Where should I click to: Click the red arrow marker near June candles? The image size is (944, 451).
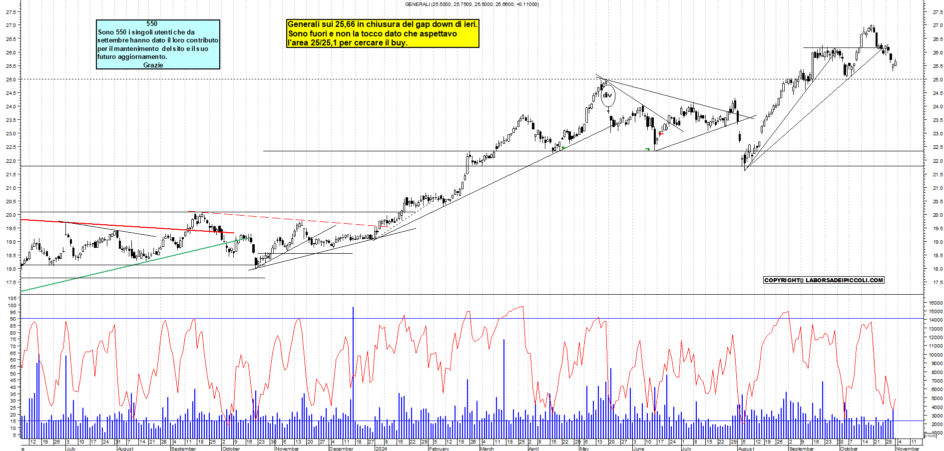[x=661, y=133]
